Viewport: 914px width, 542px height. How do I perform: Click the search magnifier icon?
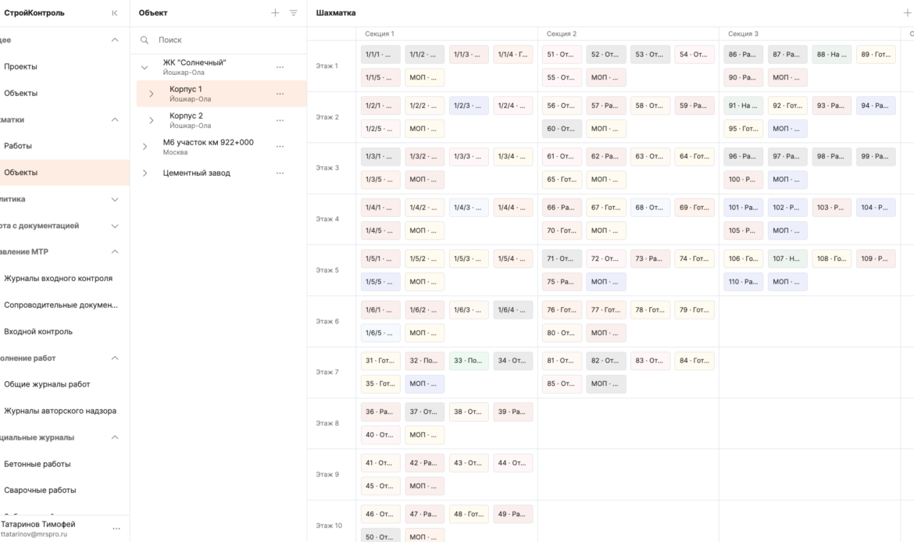[x=144, y=40]
